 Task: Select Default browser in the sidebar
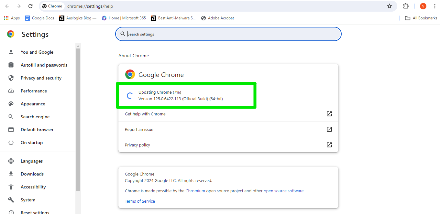(x=37, y=130)
